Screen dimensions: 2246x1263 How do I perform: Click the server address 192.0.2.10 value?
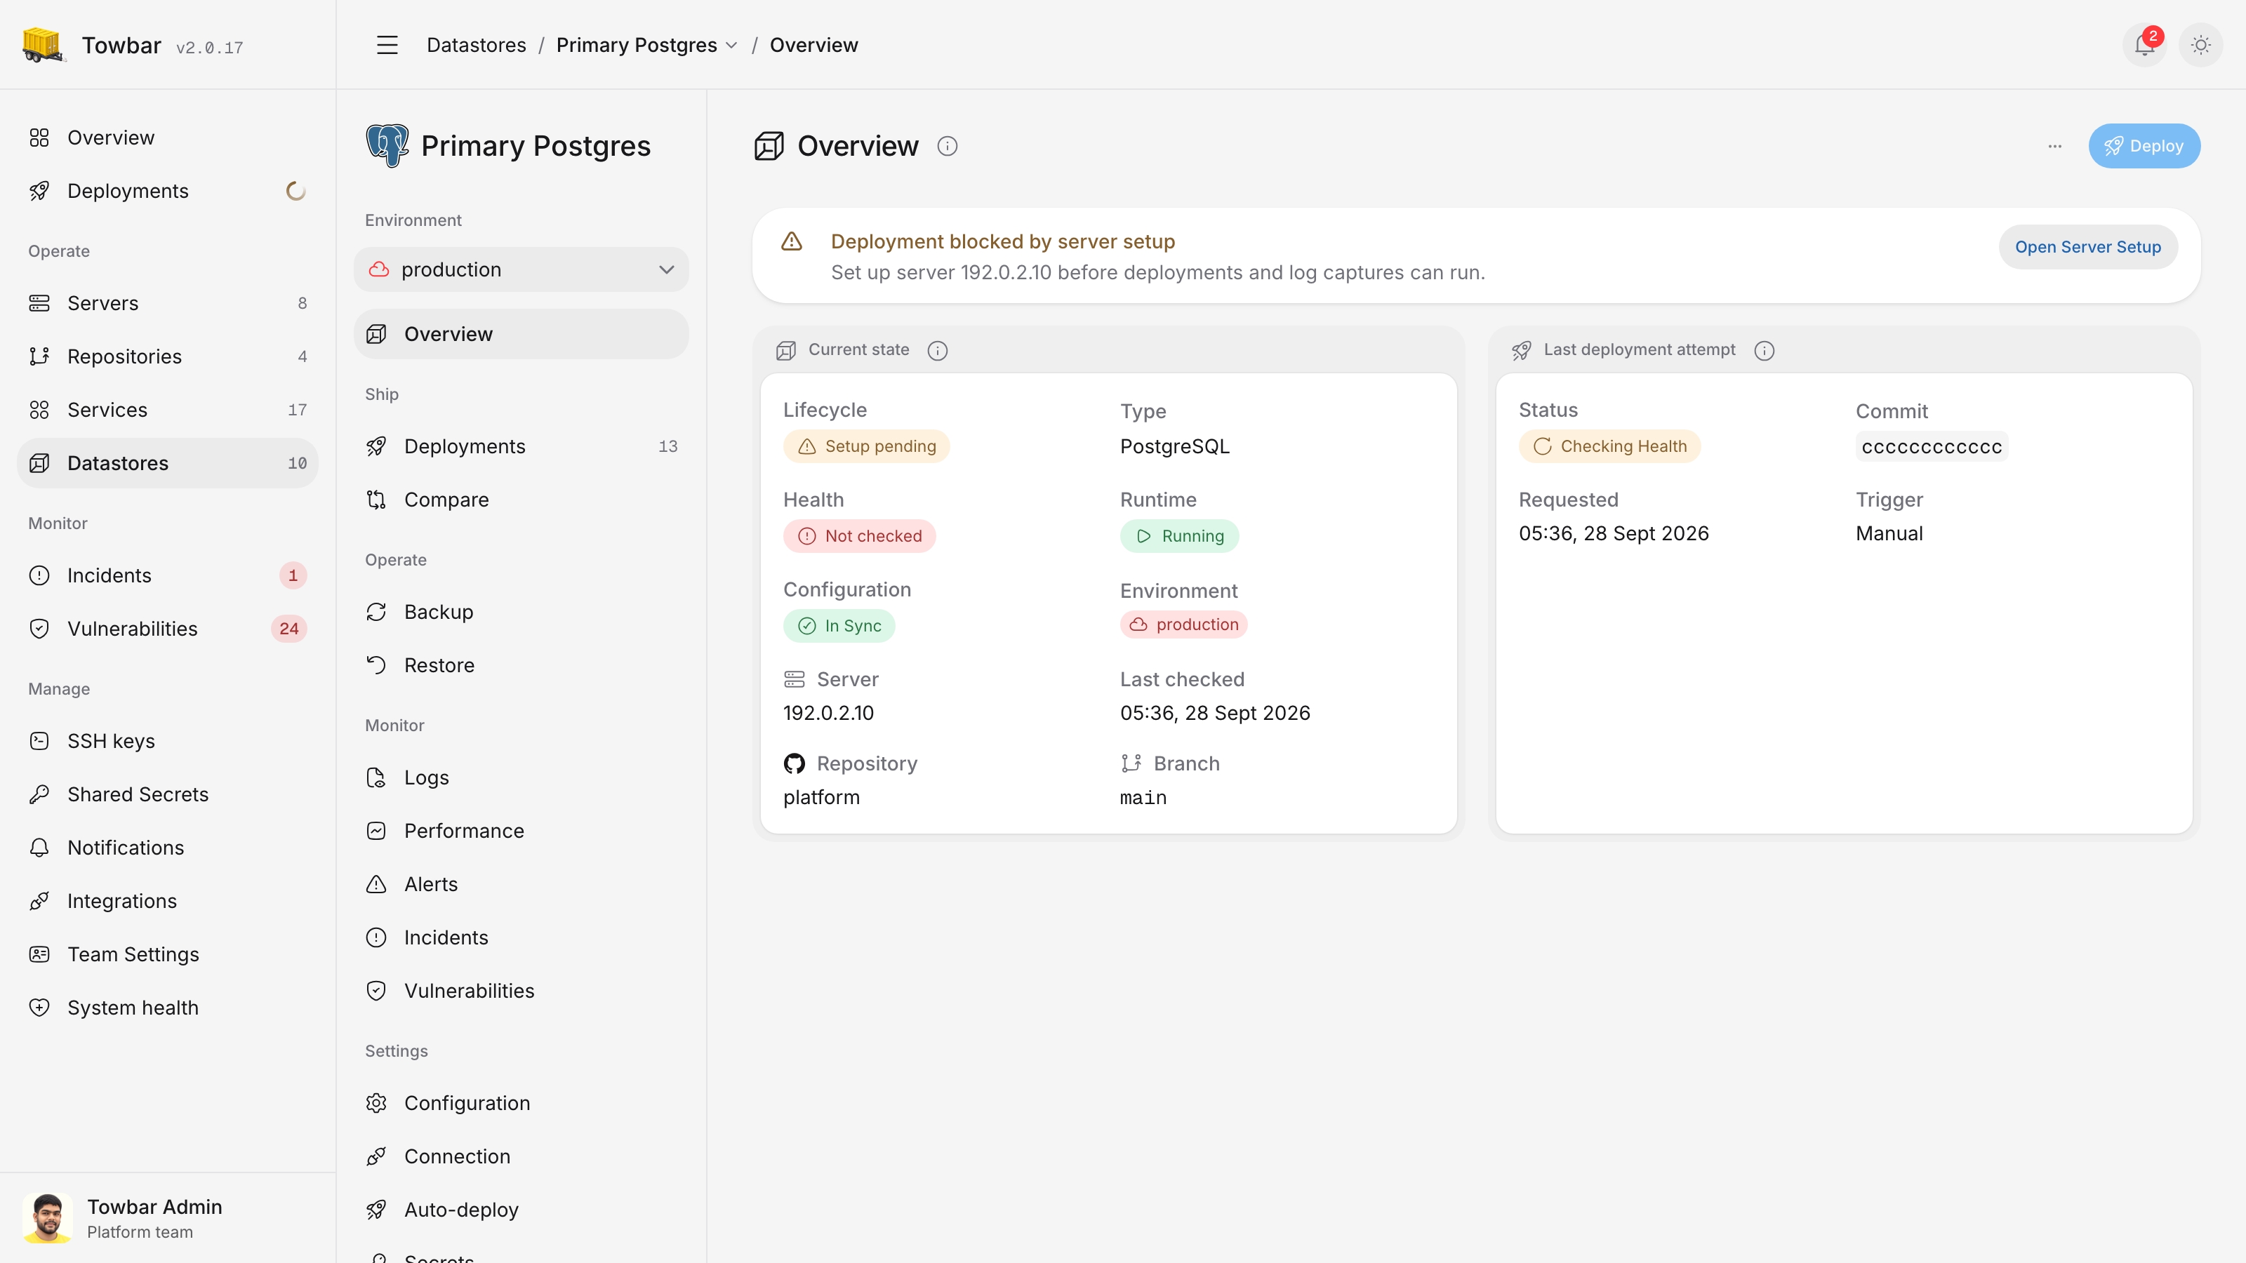(828, 713)
